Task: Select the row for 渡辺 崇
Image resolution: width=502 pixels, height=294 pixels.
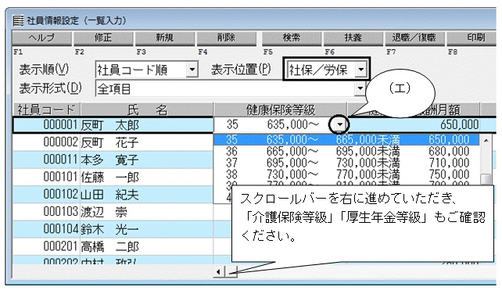Action: [113, 212]
